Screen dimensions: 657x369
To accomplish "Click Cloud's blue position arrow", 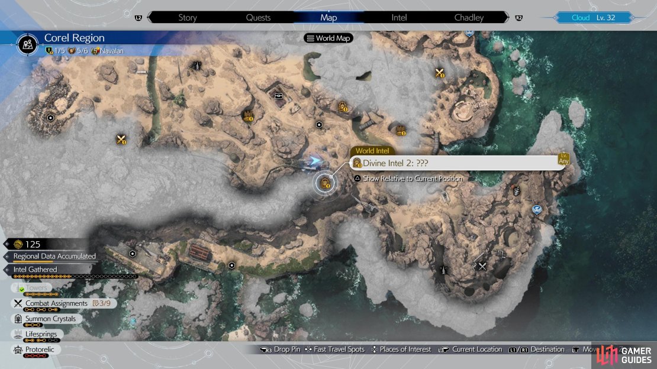I will point(315,160).
